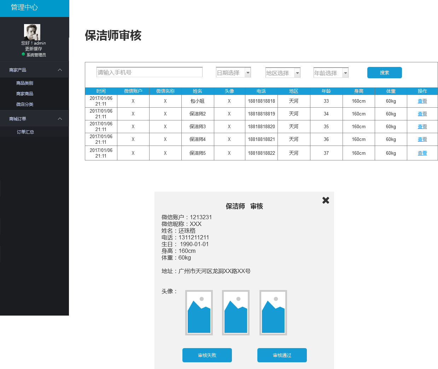Click 查看 link for 保洁师5
This screenshot has width=438, height=369.
422,153
